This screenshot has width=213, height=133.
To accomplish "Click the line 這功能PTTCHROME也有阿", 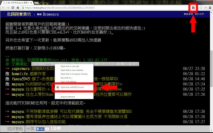I will coord(45,103).
